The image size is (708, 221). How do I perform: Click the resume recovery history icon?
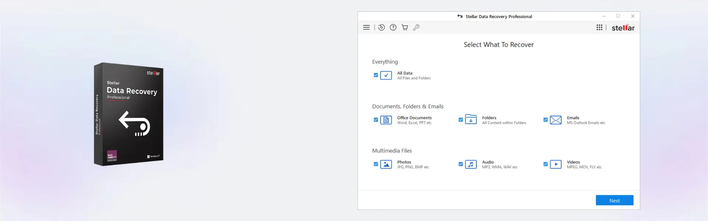coord(382,27)
